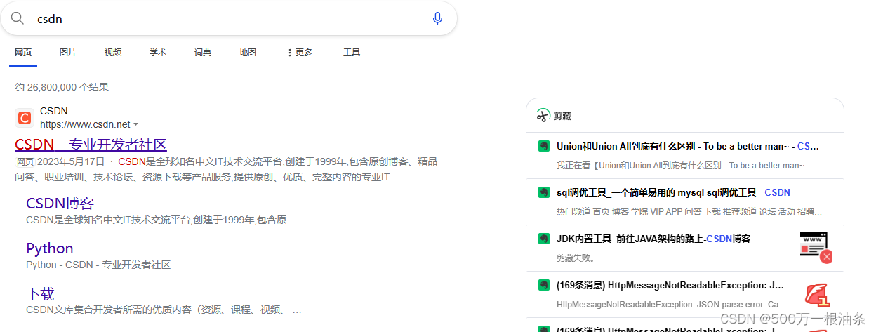This screenshot has height=332, width=876.
Task: Click elephant icon beside sql调优工具 note
Action: tap(543, 192)
